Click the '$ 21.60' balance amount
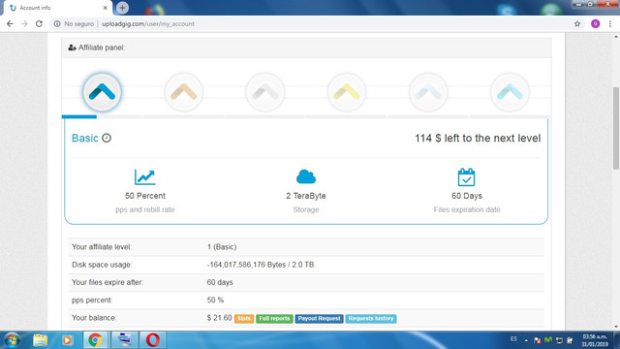 coord(219,318)
